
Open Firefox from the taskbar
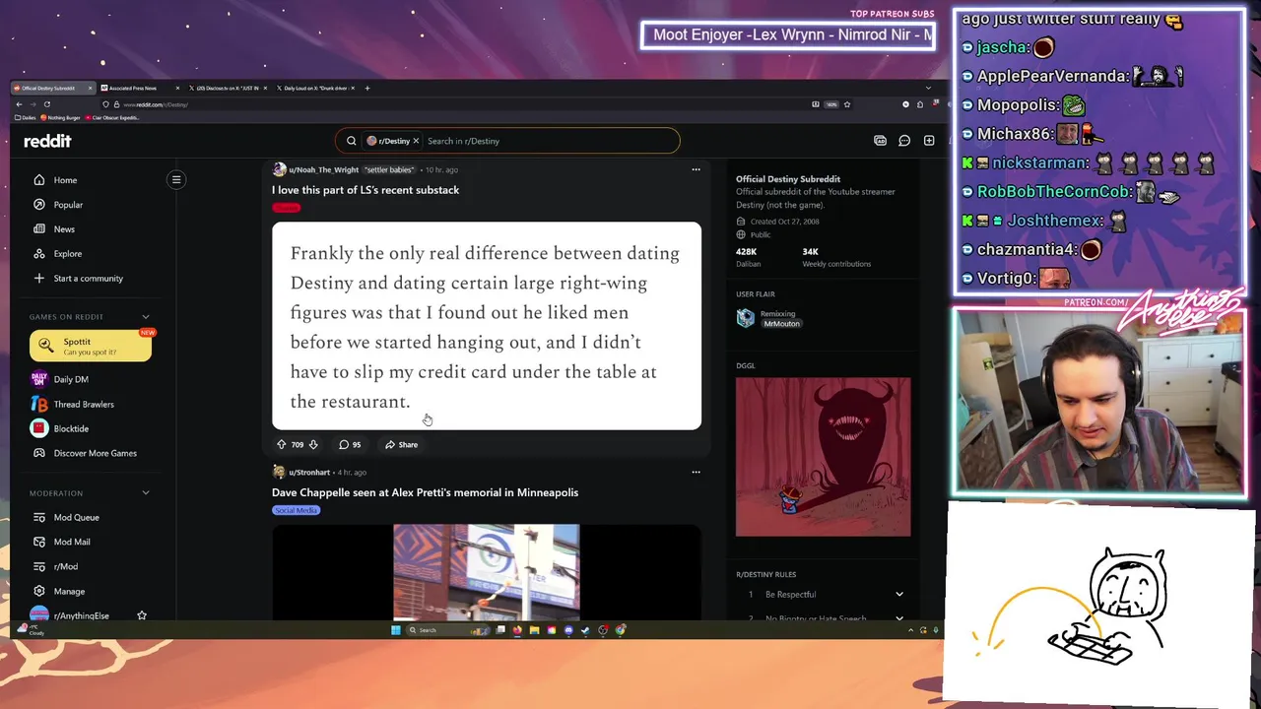(517, 630)
